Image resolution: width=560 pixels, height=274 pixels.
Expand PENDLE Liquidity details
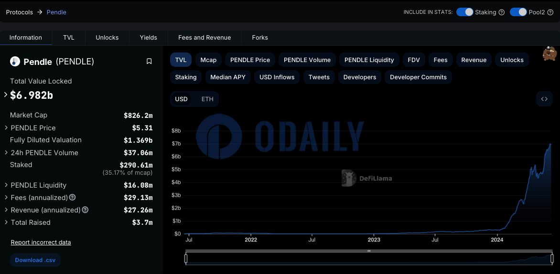click(x=6, y=185)
